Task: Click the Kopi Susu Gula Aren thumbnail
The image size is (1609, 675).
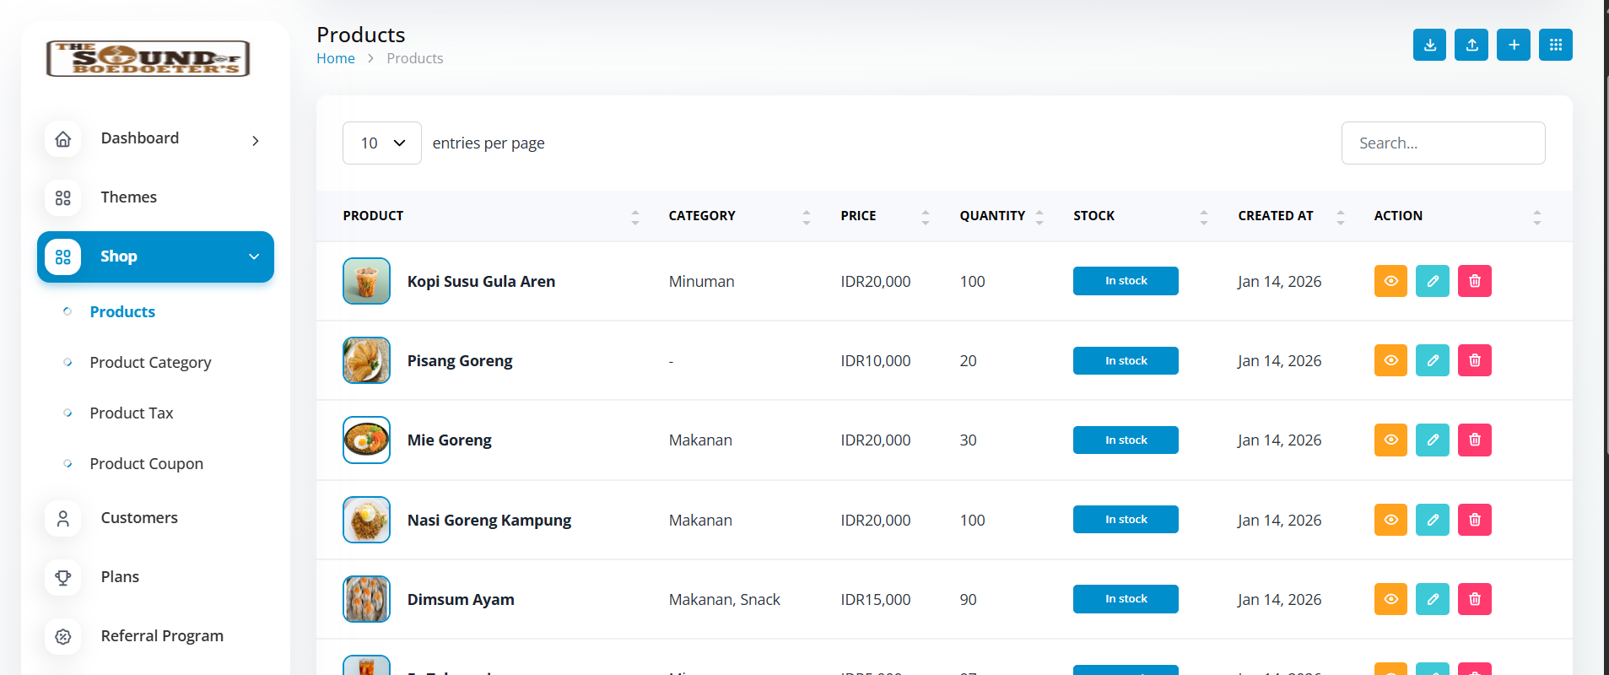Action: coord(366,281)
